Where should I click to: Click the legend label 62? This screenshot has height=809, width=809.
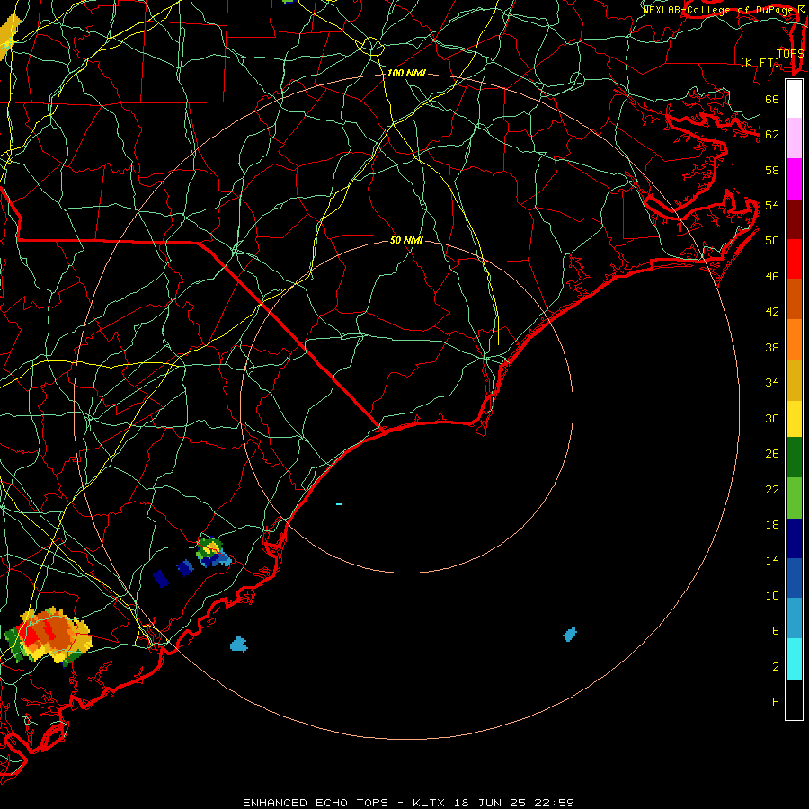pyautogui.click(x=772, y=135)
